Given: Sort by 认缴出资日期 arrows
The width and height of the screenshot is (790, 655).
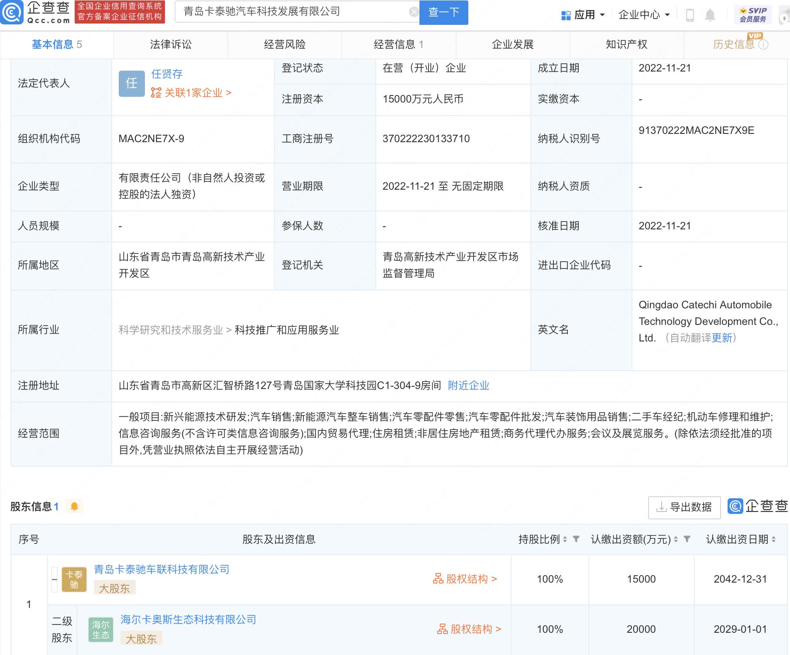Looking at the screenshot, I should click(774, 539).
